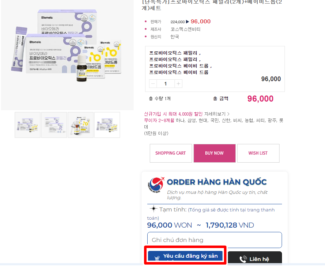
Task: Select the third thumbnail with dropper bottle
Action: click(81, 125)
